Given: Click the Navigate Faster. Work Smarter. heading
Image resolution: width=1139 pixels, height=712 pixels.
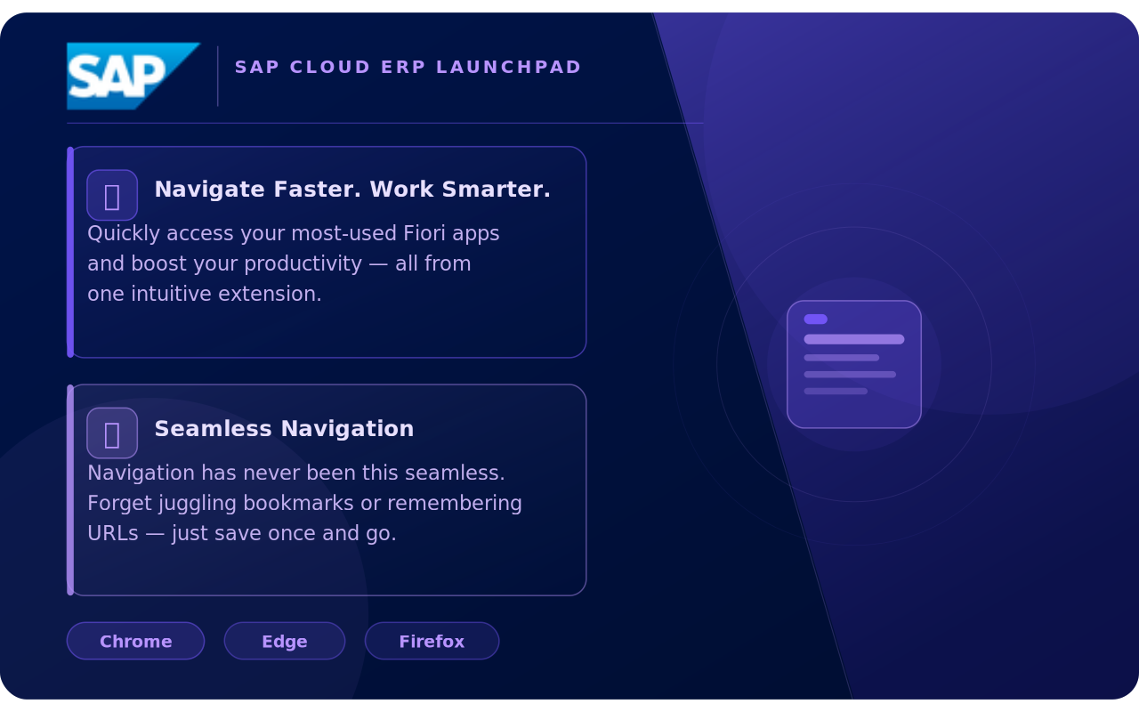Looking at the screenshot, I should point(352,190).
